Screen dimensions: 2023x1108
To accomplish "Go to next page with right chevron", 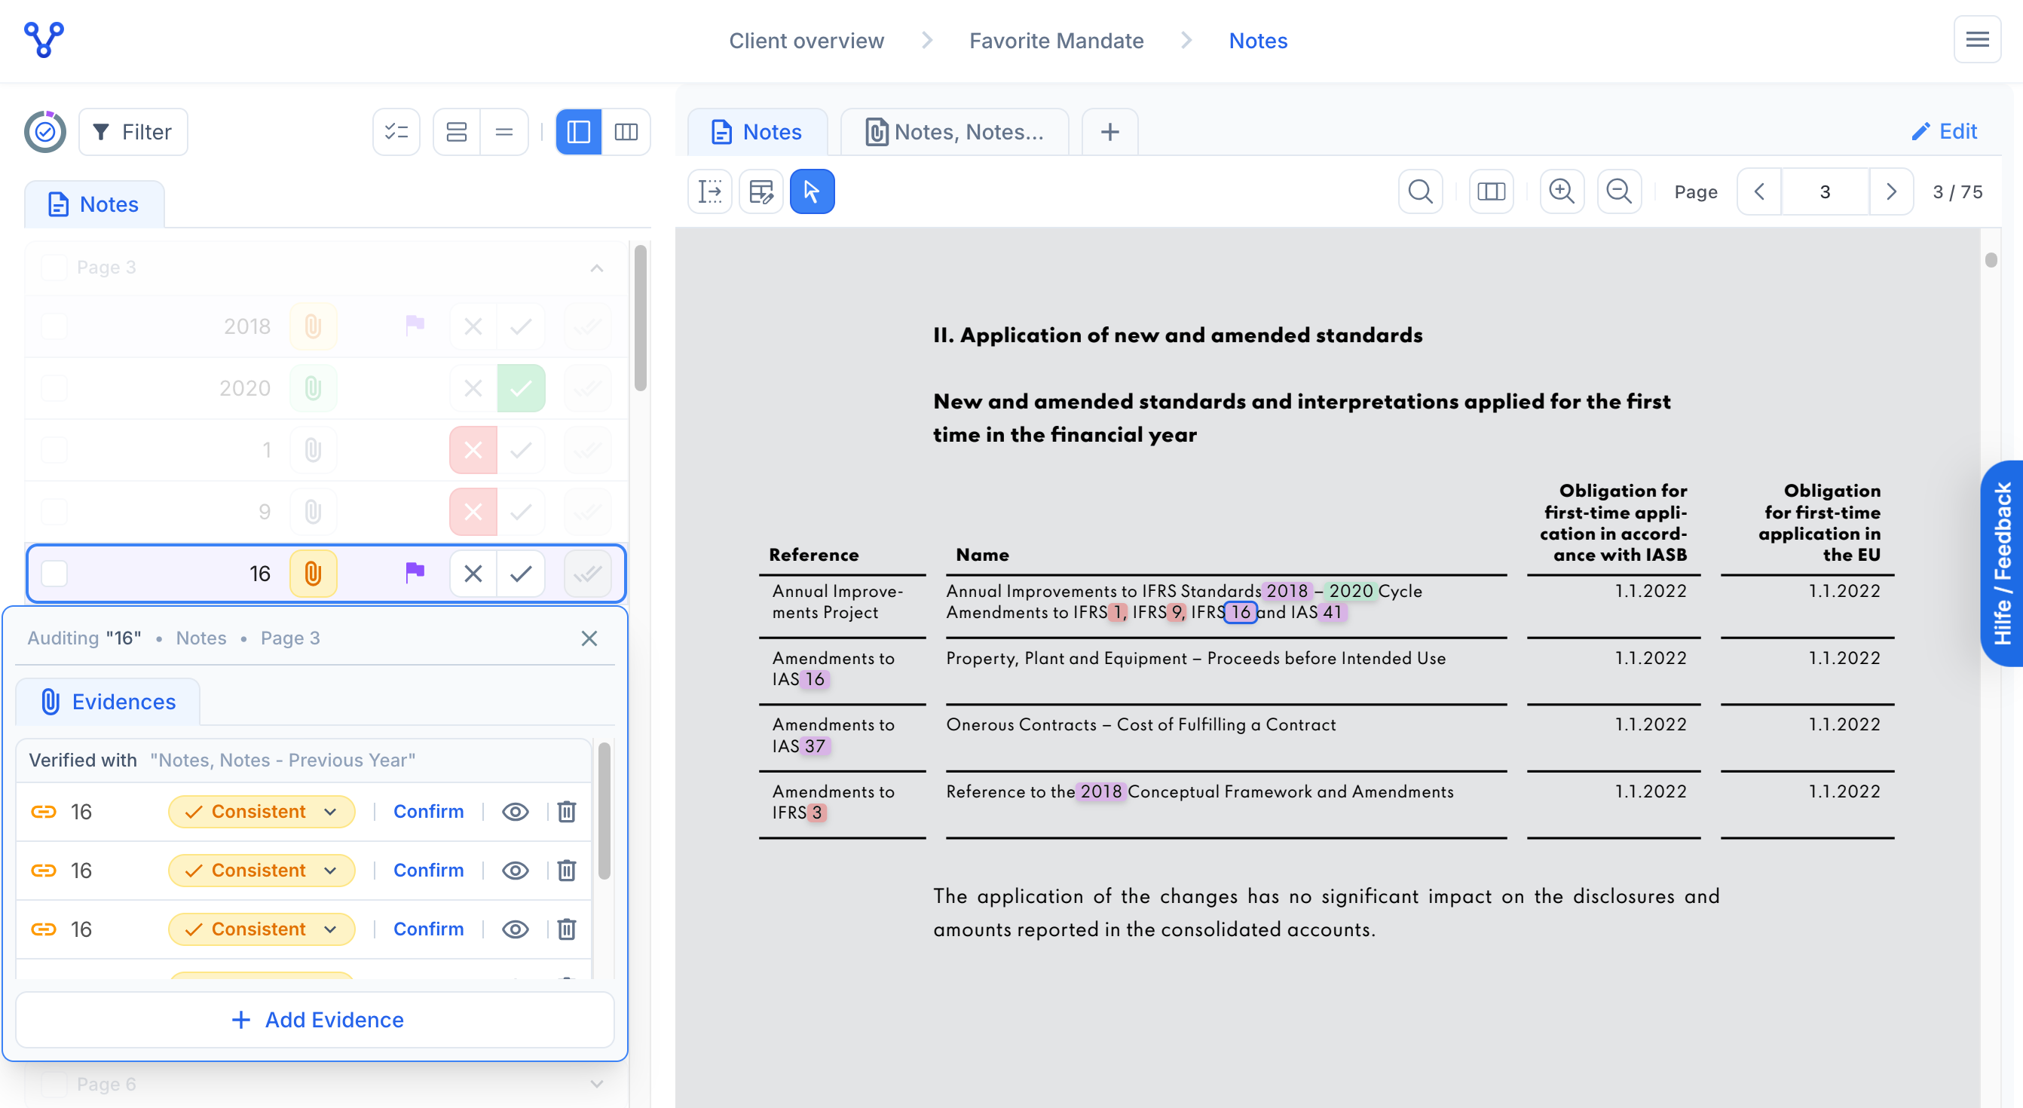I will (1891, 191).
